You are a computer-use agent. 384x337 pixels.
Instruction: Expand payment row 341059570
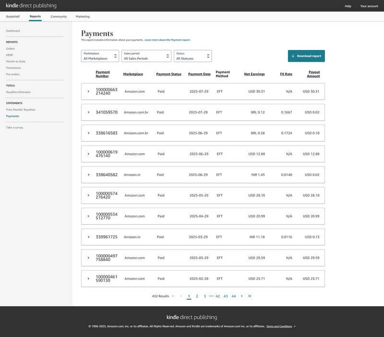(x=88, y=112)
